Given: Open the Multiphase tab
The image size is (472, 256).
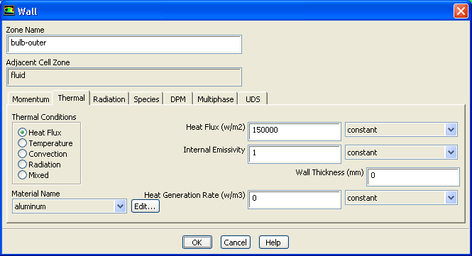Looking at the screenshot, I should point(215,99).
